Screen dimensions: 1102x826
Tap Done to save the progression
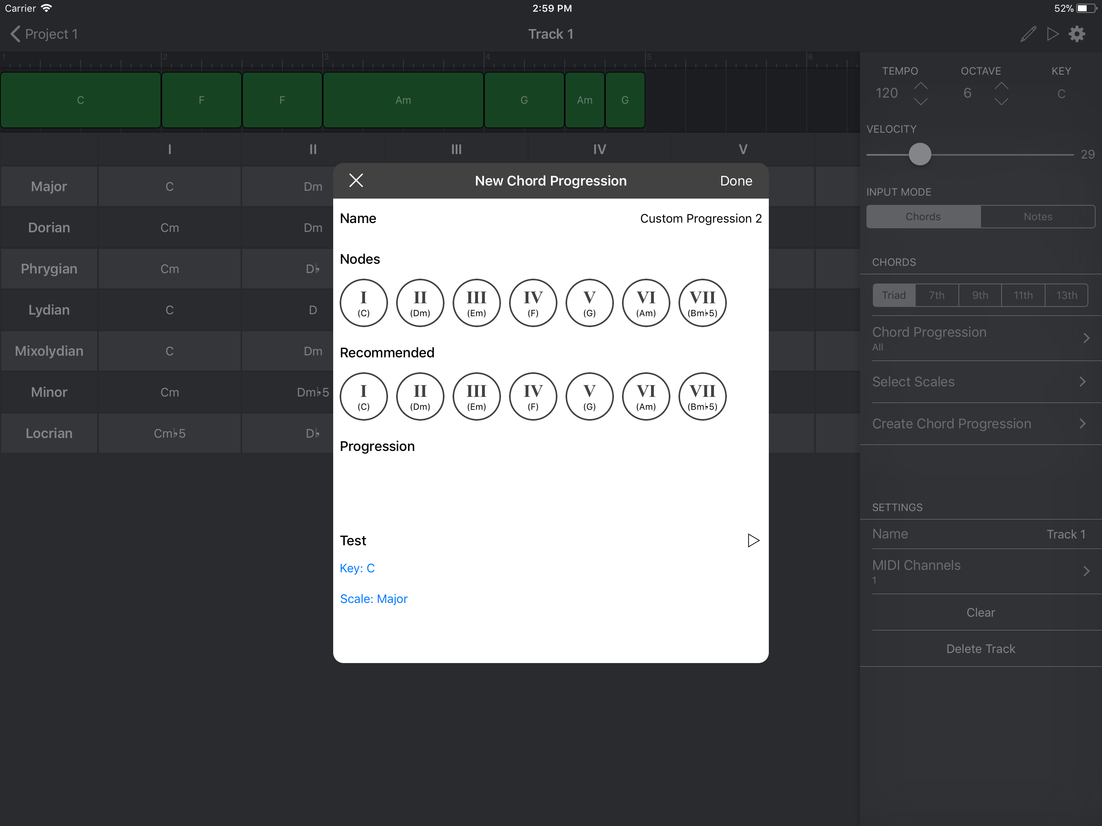pyautogui.click(x=736, y=180)
